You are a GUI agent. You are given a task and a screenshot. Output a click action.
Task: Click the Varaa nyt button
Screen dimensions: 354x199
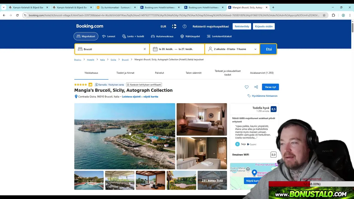(270, 87)
